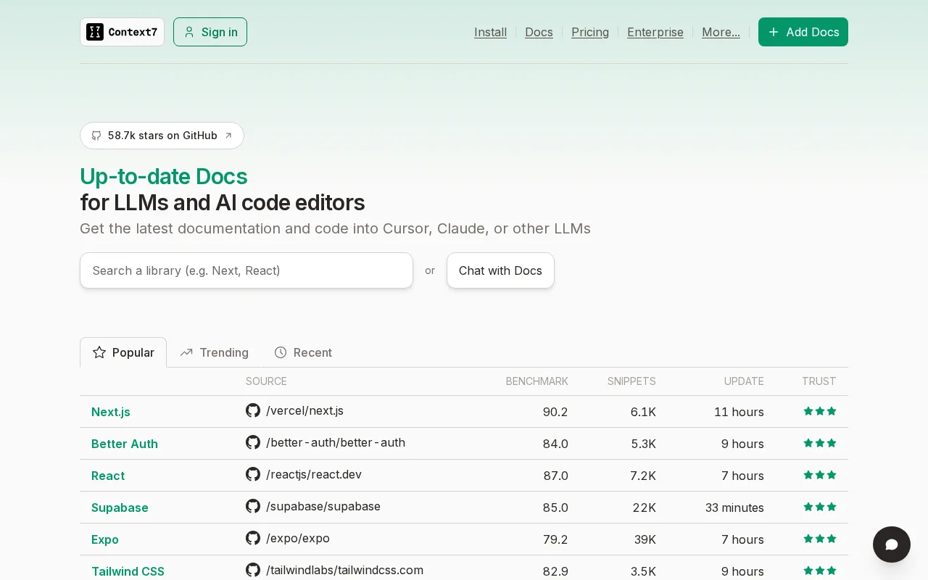Click the /better-auth/better-auth source link
Image resolution: width=928 pixels, height=580 pixels.
pos(336,442)
